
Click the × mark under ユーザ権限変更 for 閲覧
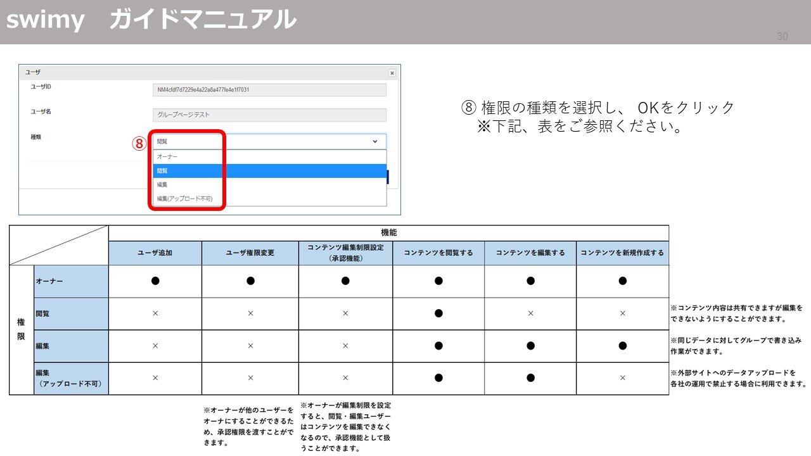coord(250,313)
